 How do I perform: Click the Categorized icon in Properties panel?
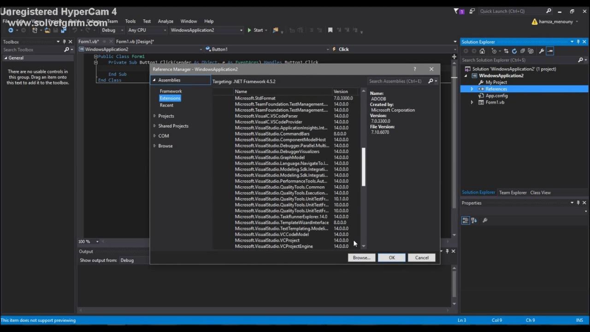click(466, 220)
